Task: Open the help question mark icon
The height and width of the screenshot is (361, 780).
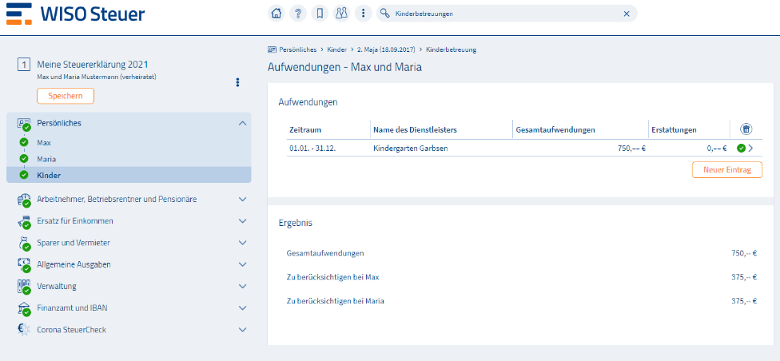Action: [298, 14]
